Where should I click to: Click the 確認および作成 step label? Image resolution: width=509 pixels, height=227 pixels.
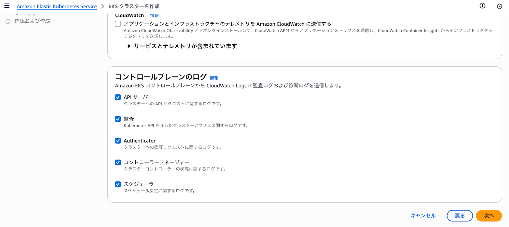point(32,21)
